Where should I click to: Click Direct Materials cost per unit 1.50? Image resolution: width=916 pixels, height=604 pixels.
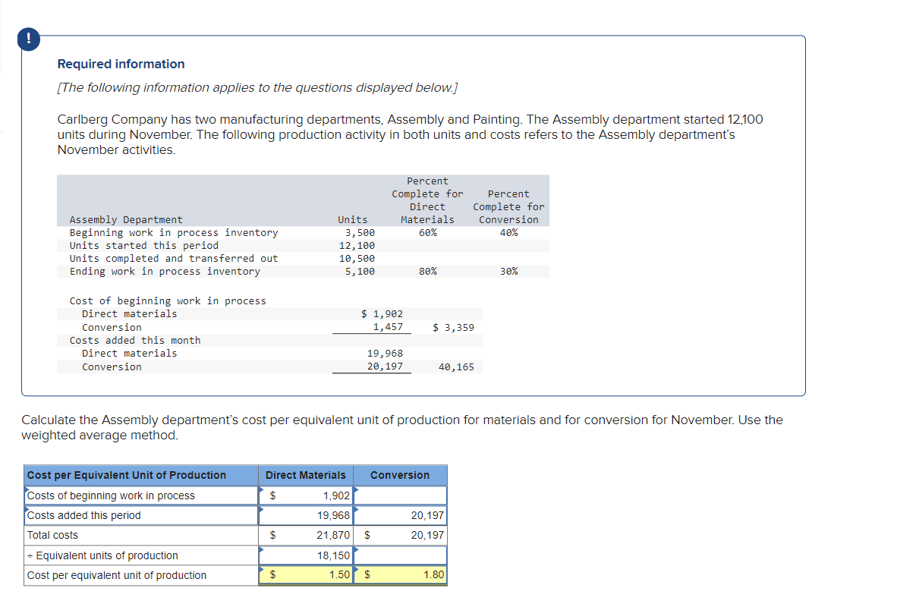pos(307,575)
